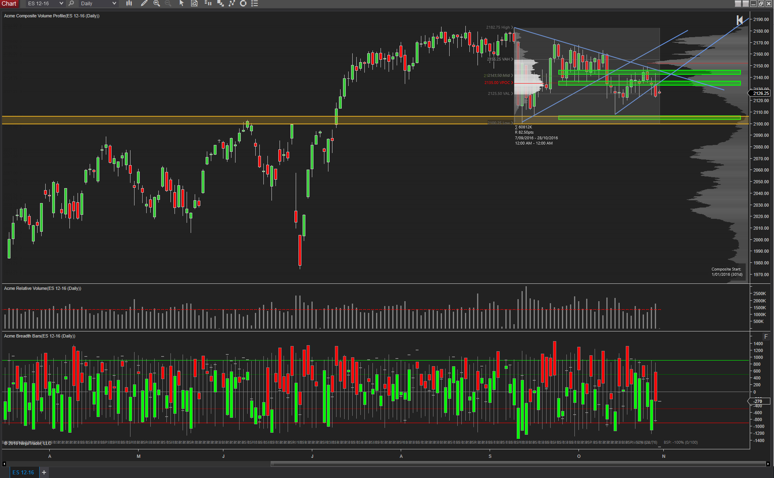Viewport: 774px width, 478px height.
Task: Click the 2126.25 current price marker
Action: tap(760, 93)
